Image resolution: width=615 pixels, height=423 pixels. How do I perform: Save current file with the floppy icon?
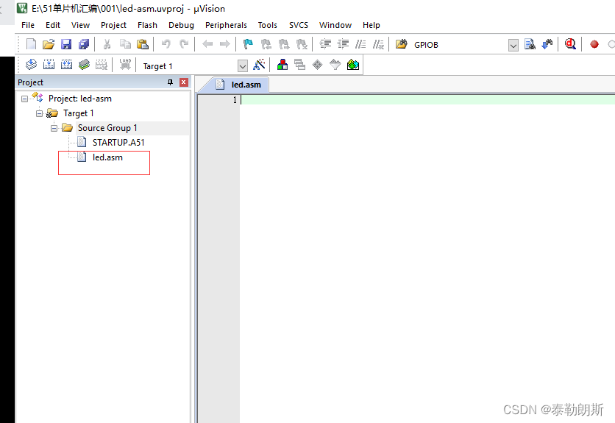(66, 44)
